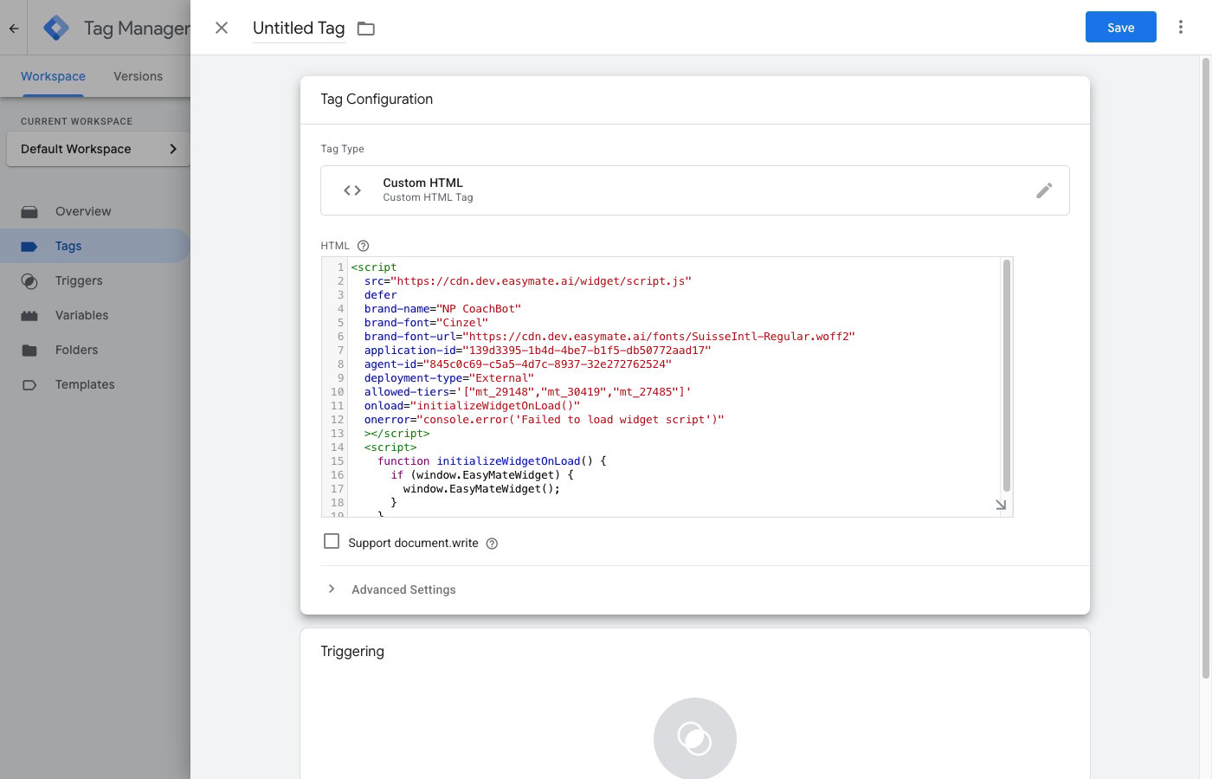
Task: Open the Default Workspace selector
Action: click(98, 149)
